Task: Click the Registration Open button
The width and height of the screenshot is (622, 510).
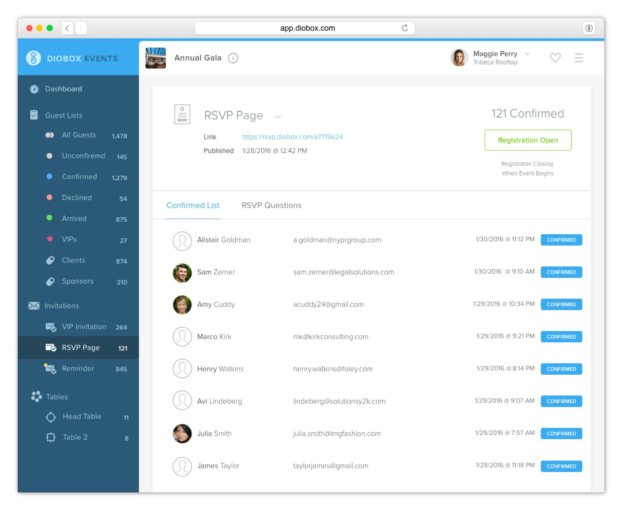Action: point(528,140)
